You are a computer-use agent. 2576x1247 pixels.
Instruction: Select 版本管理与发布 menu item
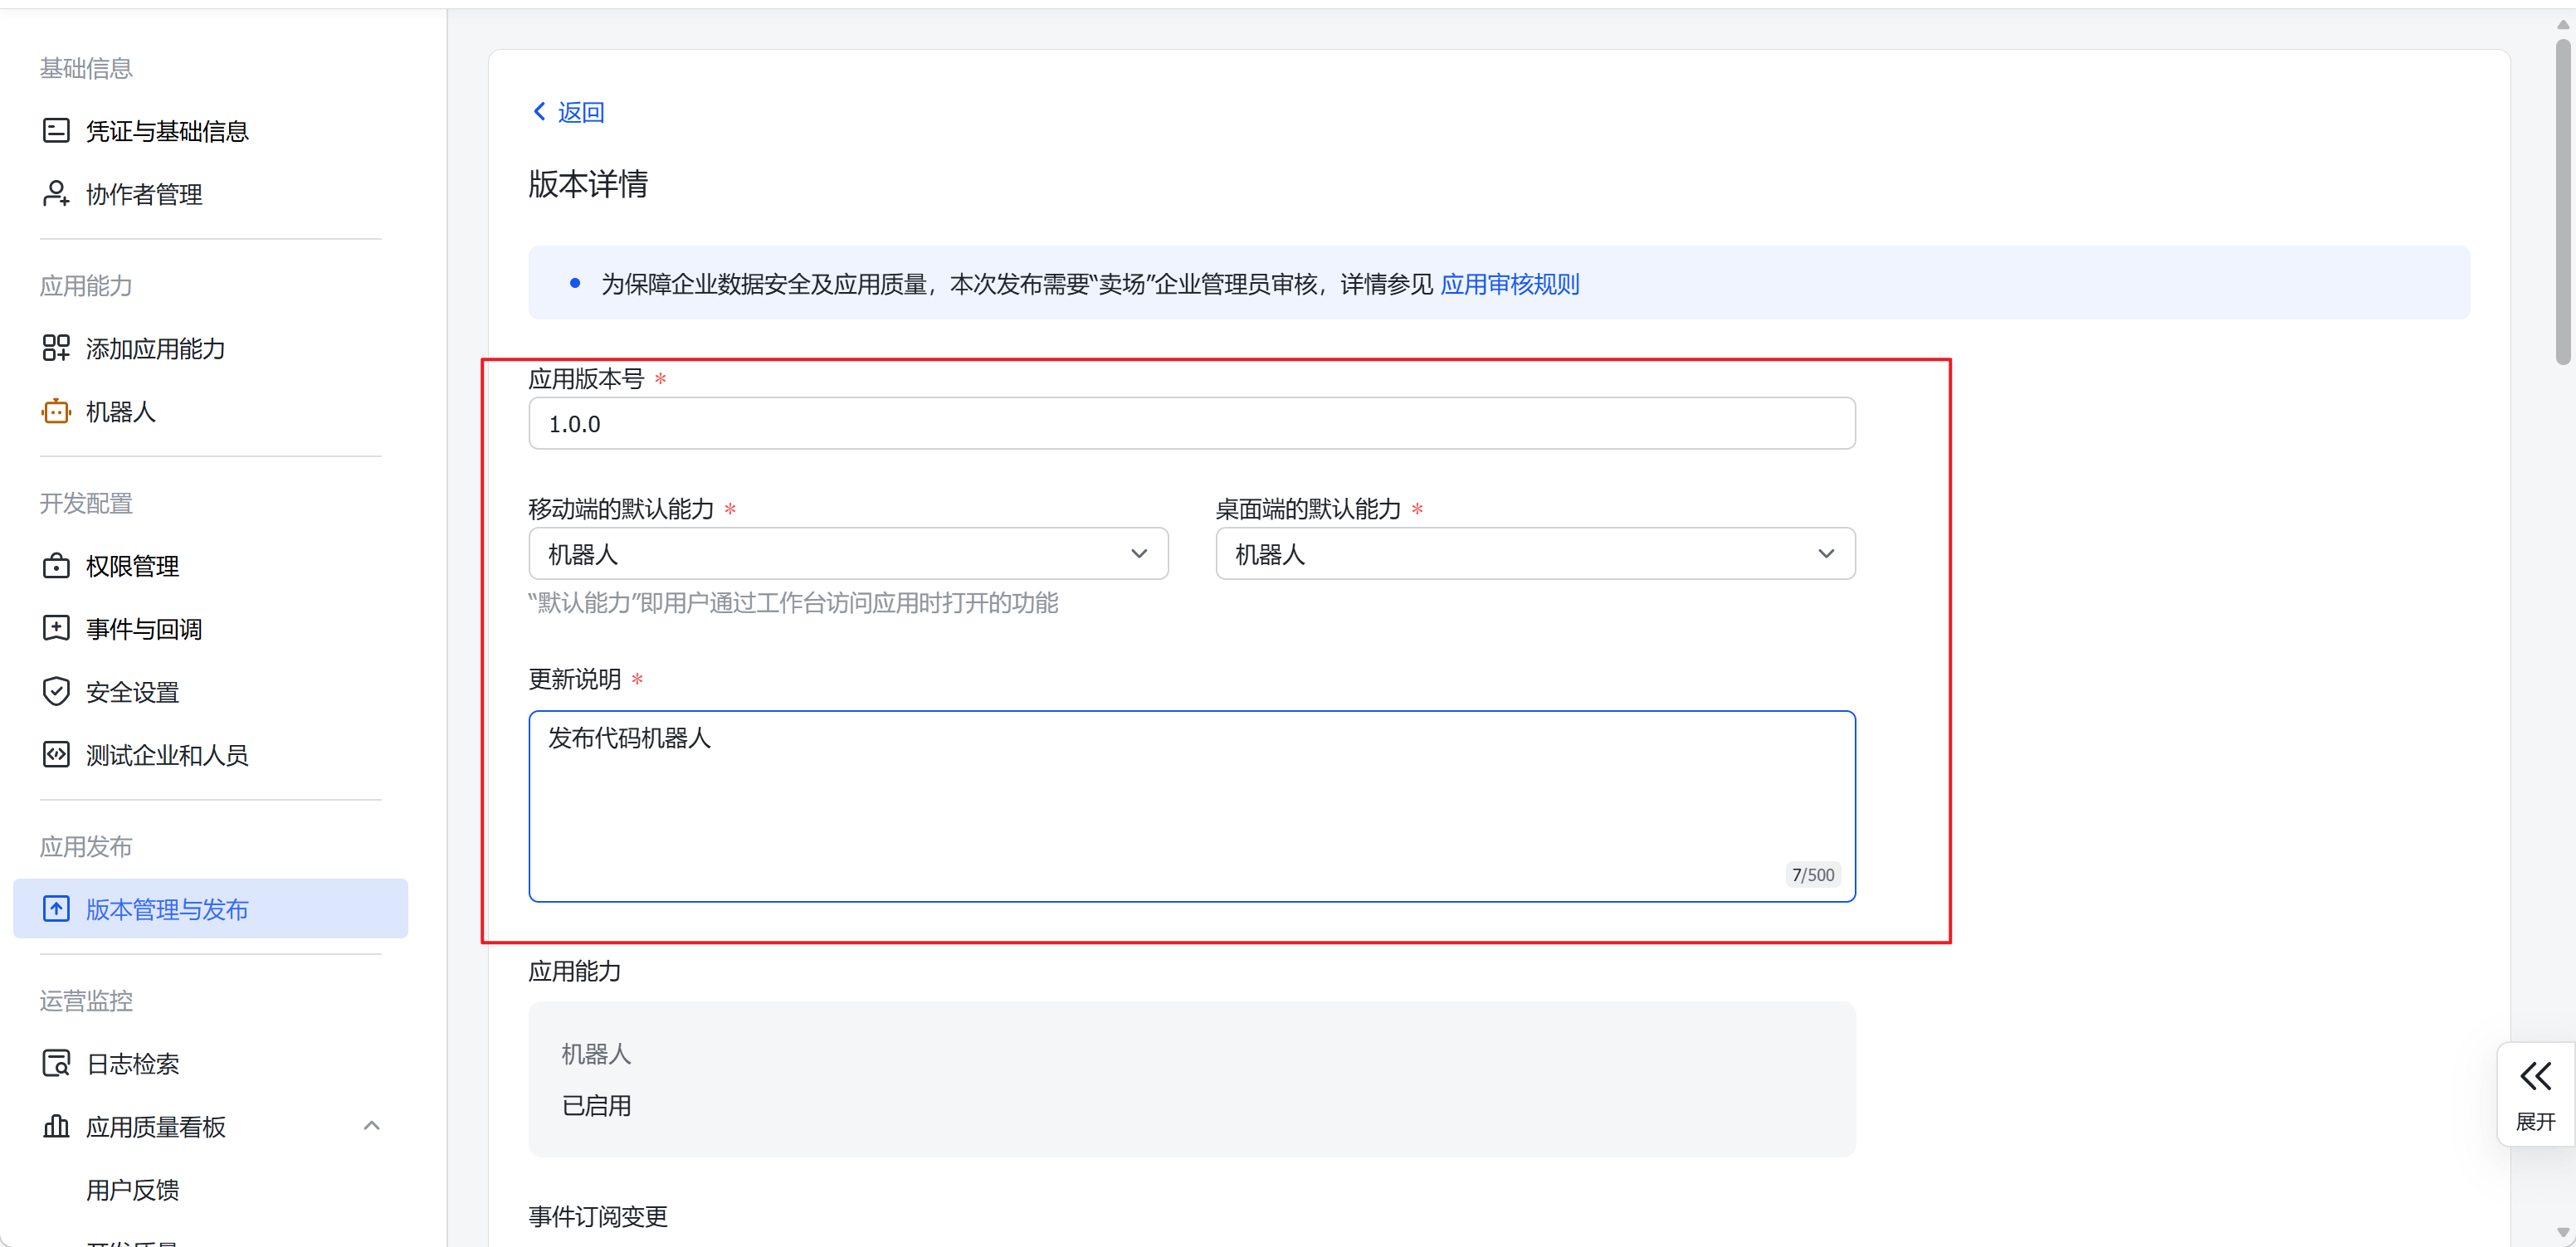(167, 909)
